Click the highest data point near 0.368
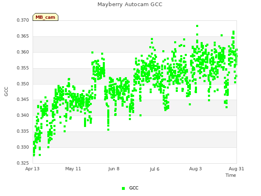 pyautogui.click(x=197, y=26)
